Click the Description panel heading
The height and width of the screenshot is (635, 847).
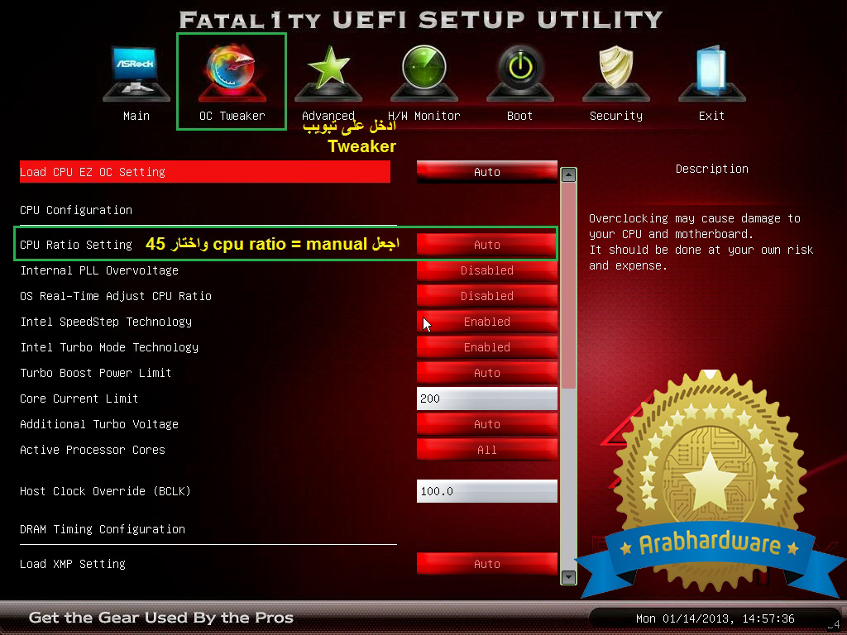[x=711, y=169]
